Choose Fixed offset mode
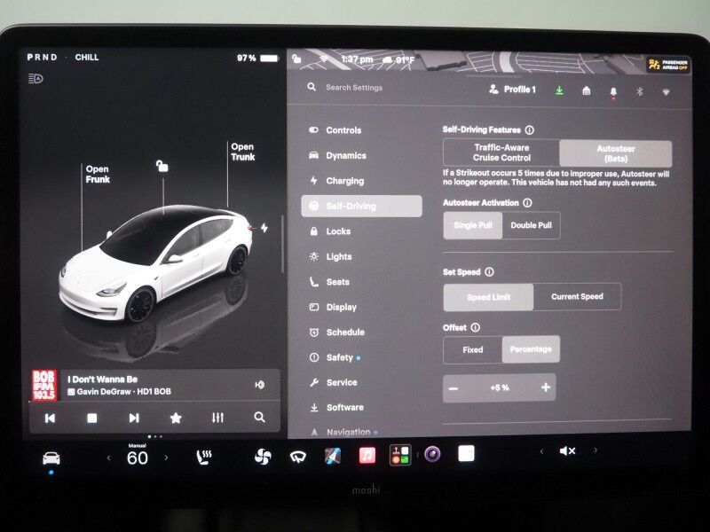This screenshot has width=710, height=532. tap(473, 349)
